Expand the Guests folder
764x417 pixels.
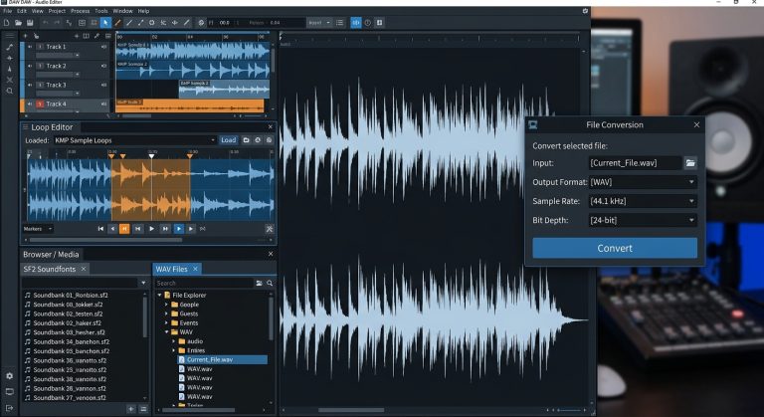(167, 313)
